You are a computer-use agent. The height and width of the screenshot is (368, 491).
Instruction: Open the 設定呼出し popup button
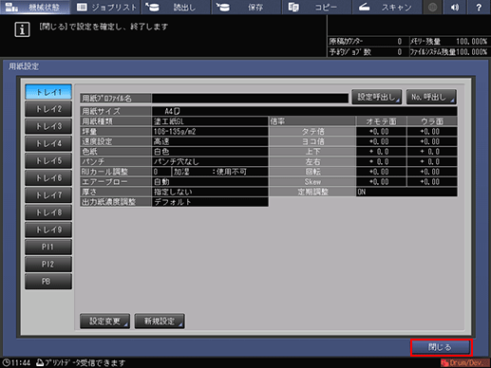[x=377, y=97]
